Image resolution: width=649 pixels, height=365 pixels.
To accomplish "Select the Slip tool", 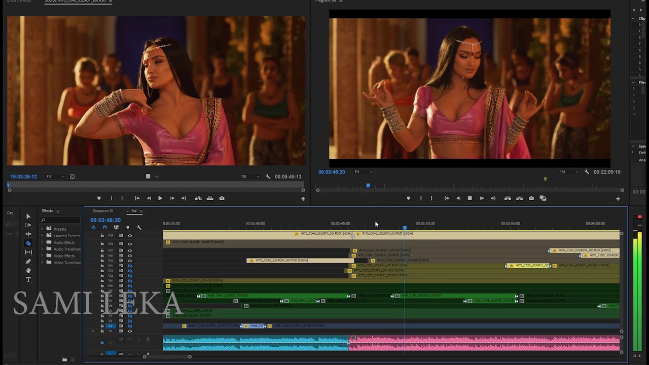I will tap(28, 252).
